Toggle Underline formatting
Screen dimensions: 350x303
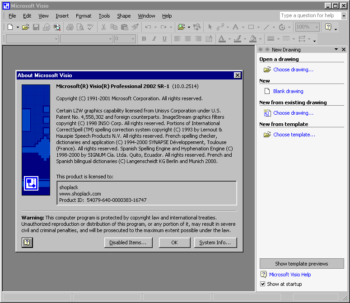pyautogui.click(x=165, y=39)
